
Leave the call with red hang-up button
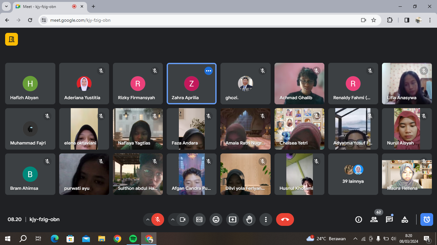point(285,219)
